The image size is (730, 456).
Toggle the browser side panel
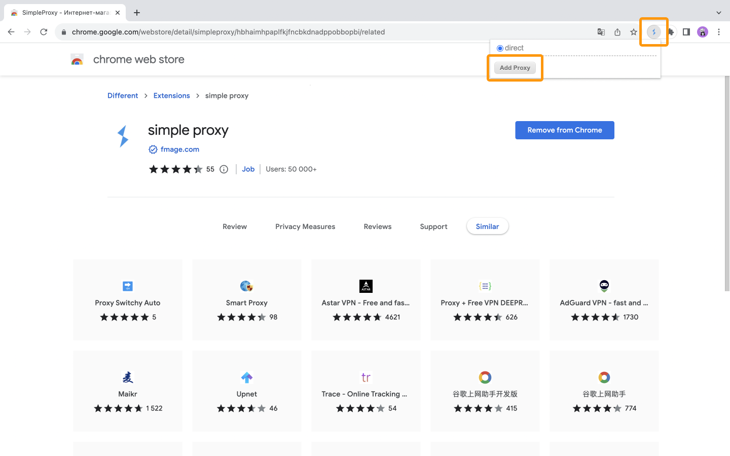tap(686, 32)
